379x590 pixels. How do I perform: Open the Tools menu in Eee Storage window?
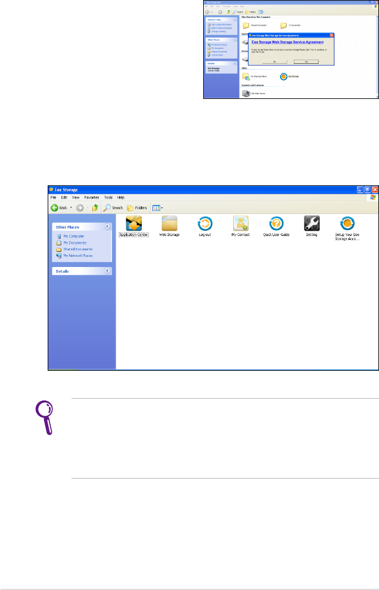click(108, 197)
